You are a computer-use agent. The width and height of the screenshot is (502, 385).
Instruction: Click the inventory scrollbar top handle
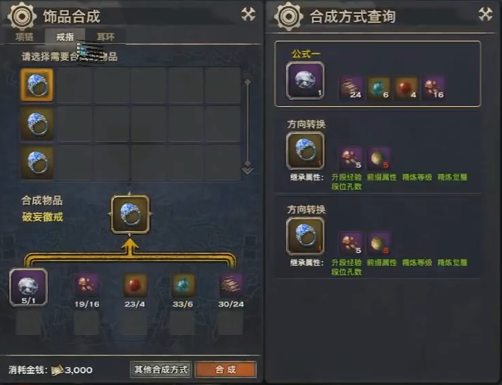tap(248, 80)
